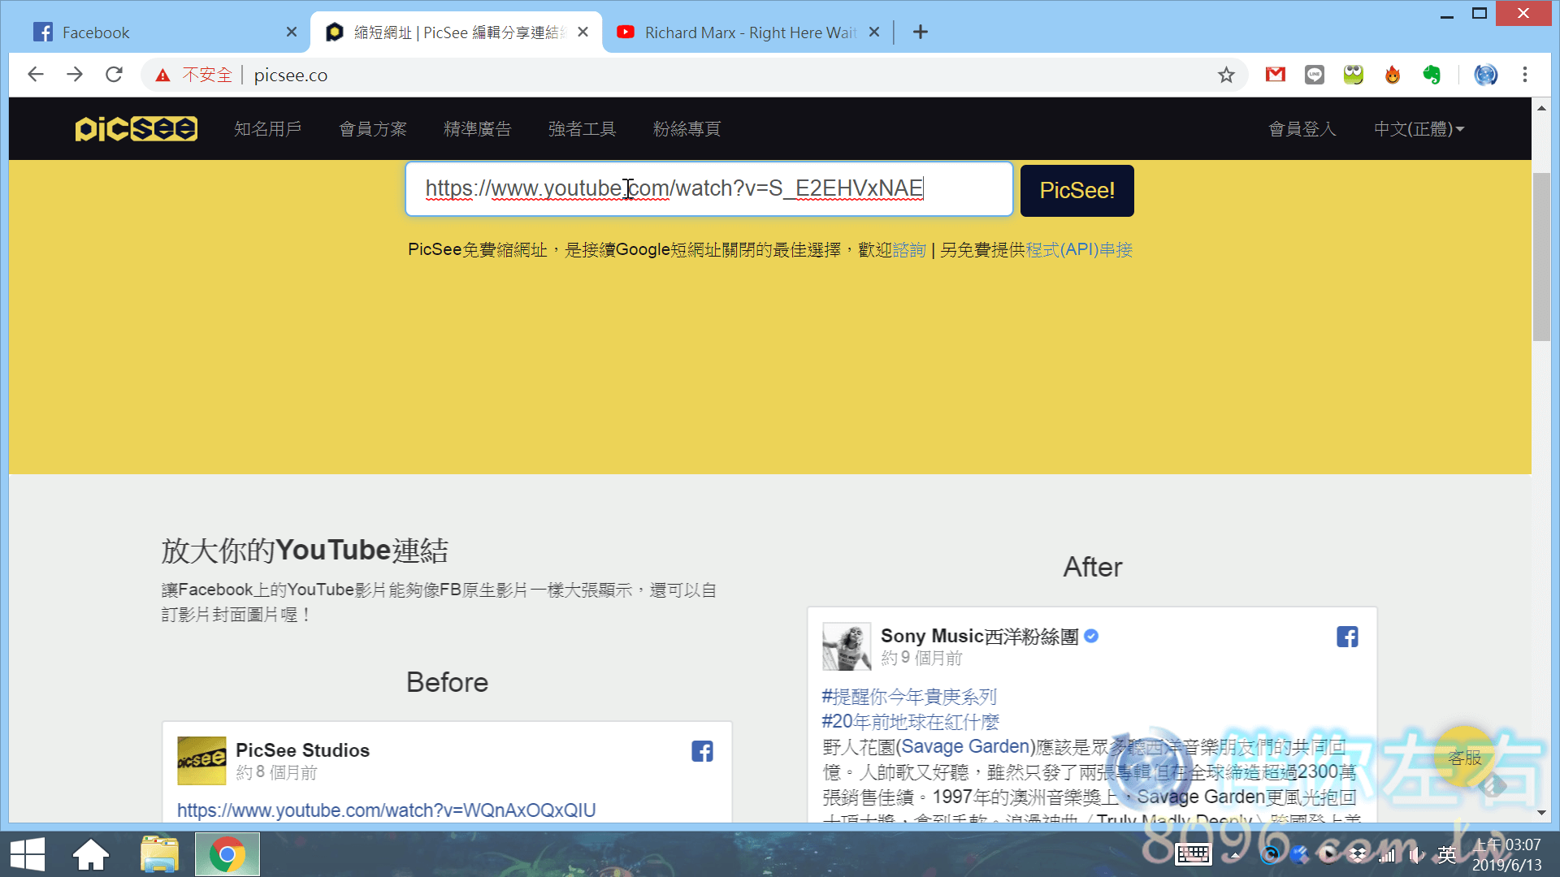Click the taskbar home icon
This screenshot has width=1560, height=877.
click(91, 854)
